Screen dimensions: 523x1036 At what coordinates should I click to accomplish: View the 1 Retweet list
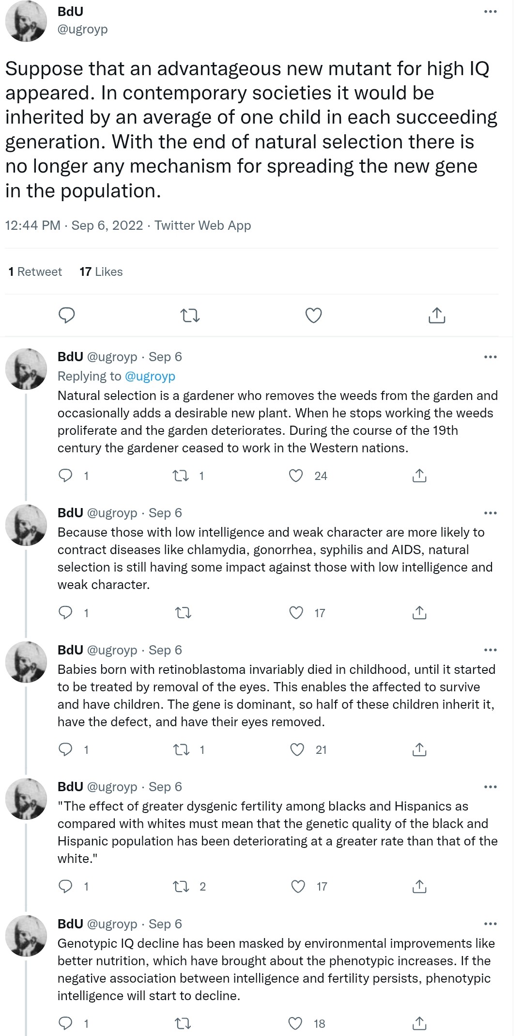[35, 271]
